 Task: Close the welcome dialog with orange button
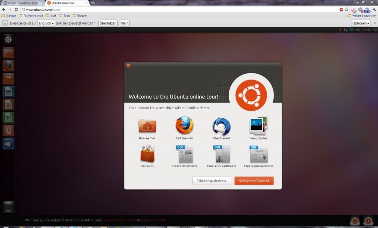(128, 65)
